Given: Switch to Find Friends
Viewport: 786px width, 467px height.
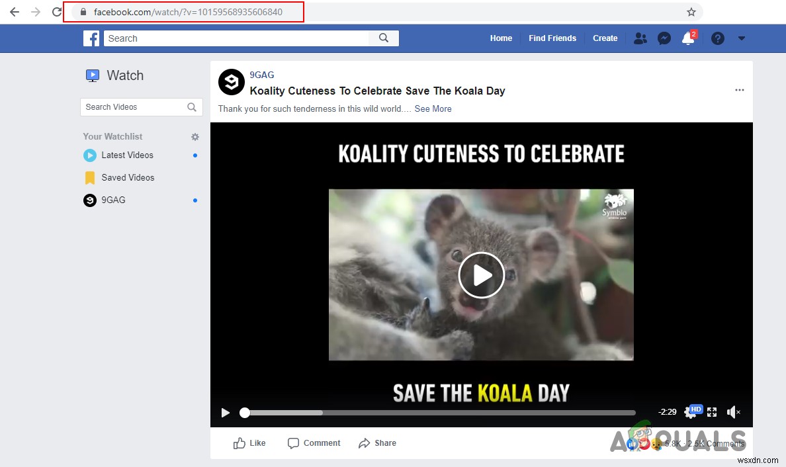Looking at the screenshot, I should pos(552,38).
